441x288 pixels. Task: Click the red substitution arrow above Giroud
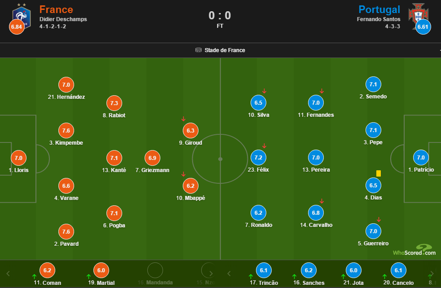pyautogui.click(x=183, y=119)
